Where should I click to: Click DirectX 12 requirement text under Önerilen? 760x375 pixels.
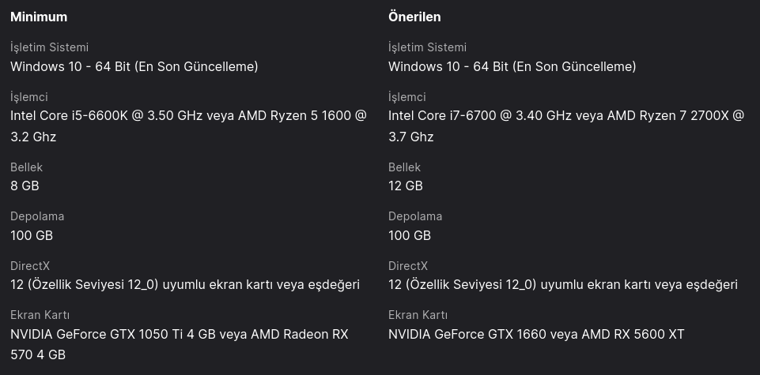click(562, 284)
